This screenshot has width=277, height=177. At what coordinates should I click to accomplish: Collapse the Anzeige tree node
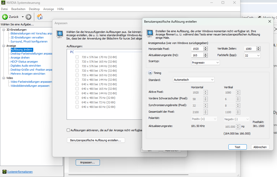pos(4,46)
